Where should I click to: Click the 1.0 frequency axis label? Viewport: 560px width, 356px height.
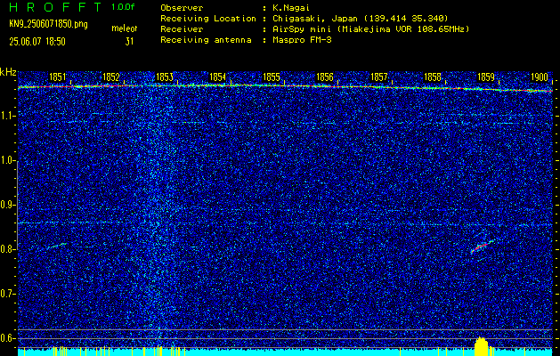point(9,161)
